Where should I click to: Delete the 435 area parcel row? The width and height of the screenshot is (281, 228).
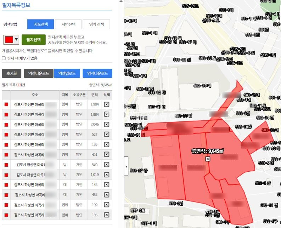click(107, 195)
